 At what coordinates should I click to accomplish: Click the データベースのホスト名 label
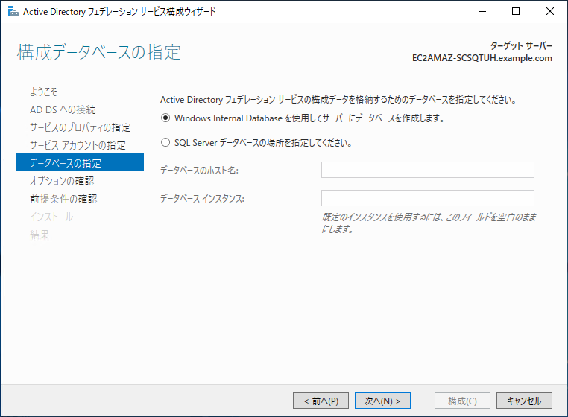[199, 170]
